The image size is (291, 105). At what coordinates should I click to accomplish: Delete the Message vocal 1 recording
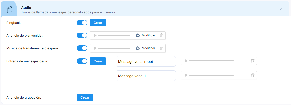coord(253,75)
